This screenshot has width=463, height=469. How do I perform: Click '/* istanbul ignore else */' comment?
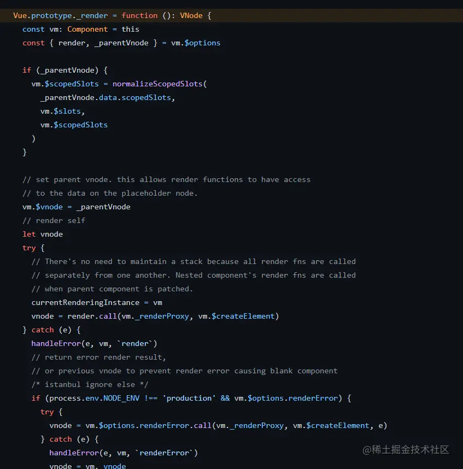click(90, 385)
